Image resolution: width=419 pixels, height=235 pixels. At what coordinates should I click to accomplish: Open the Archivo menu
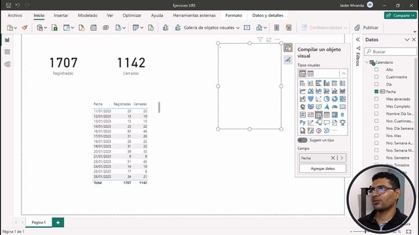click(15, 16)
